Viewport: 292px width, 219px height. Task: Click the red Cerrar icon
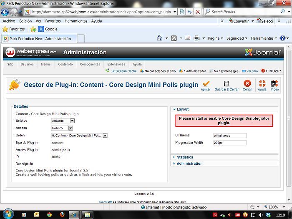pyautogui.click(x=247, y=83)
